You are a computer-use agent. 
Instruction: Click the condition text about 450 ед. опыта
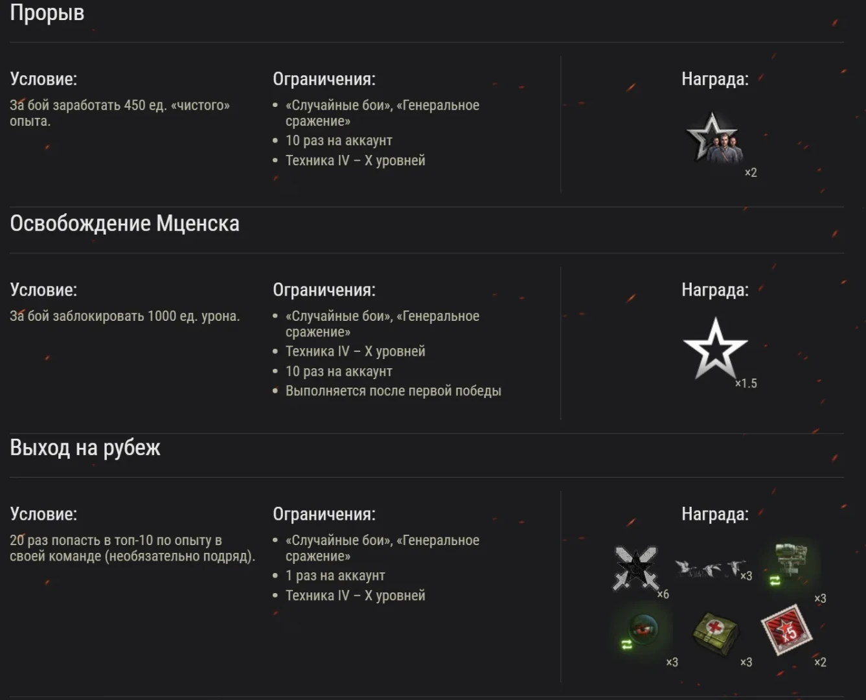tap(120, 113)
